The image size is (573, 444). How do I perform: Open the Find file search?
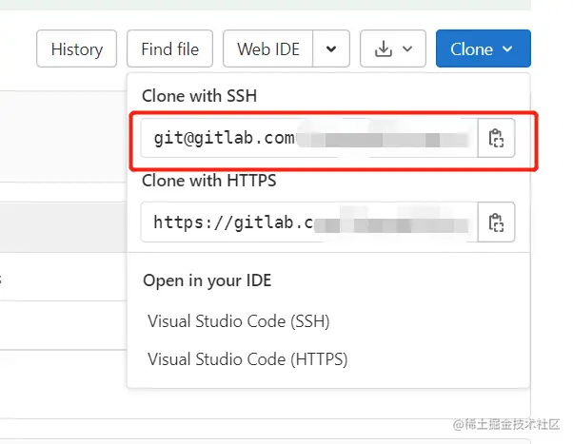click(x=170, y=48)
